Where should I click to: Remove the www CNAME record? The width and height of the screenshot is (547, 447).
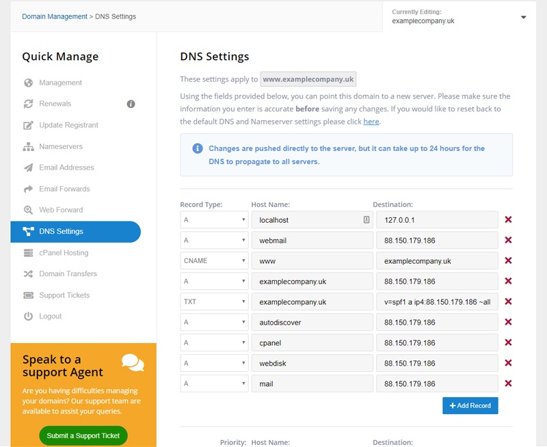(x=508, y=261)
